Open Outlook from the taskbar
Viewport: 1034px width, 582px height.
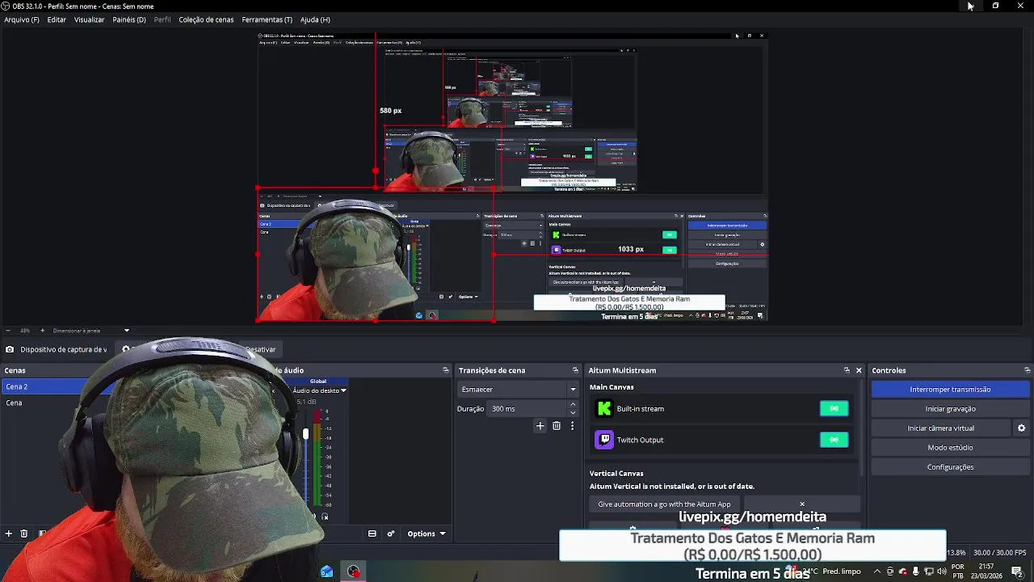tap(326, 571)
